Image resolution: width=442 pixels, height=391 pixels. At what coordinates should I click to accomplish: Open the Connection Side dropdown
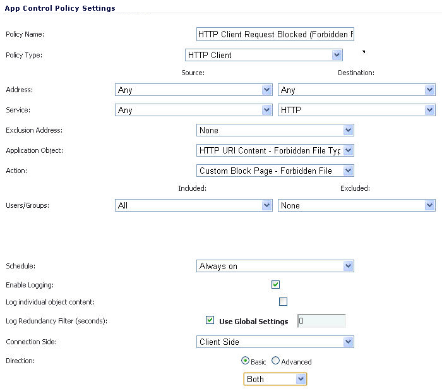[275, 342]
